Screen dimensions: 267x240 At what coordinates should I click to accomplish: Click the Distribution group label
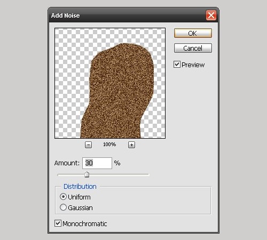click(80, 187)
